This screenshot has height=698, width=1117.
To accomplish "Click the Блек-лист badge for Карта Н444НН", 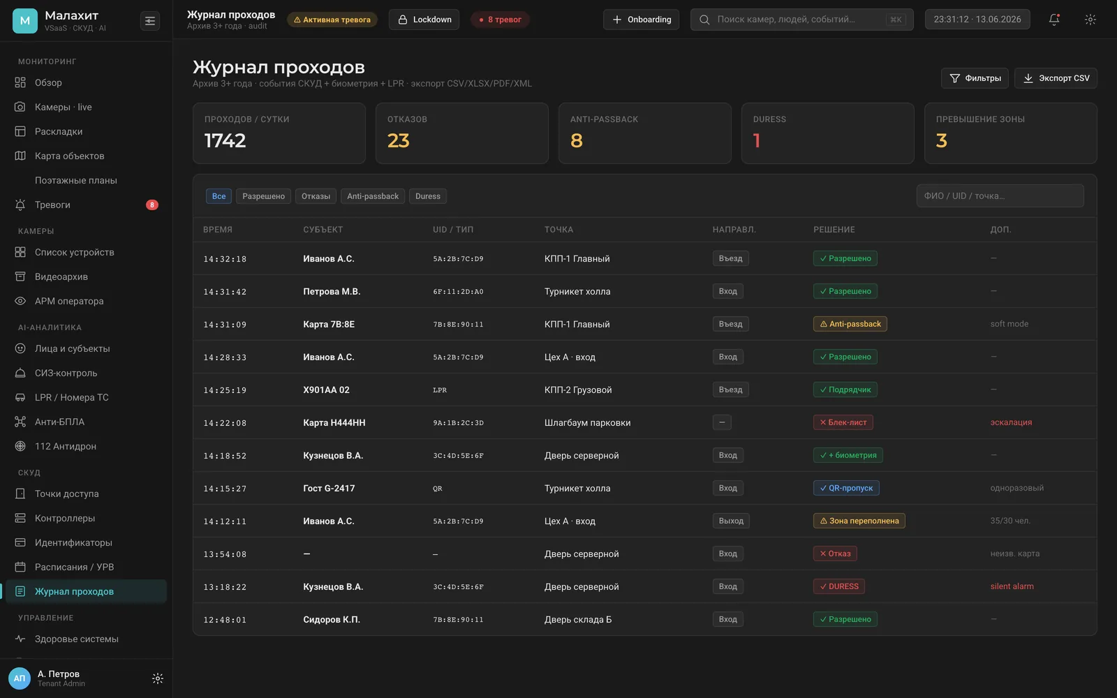I will 843,422.
